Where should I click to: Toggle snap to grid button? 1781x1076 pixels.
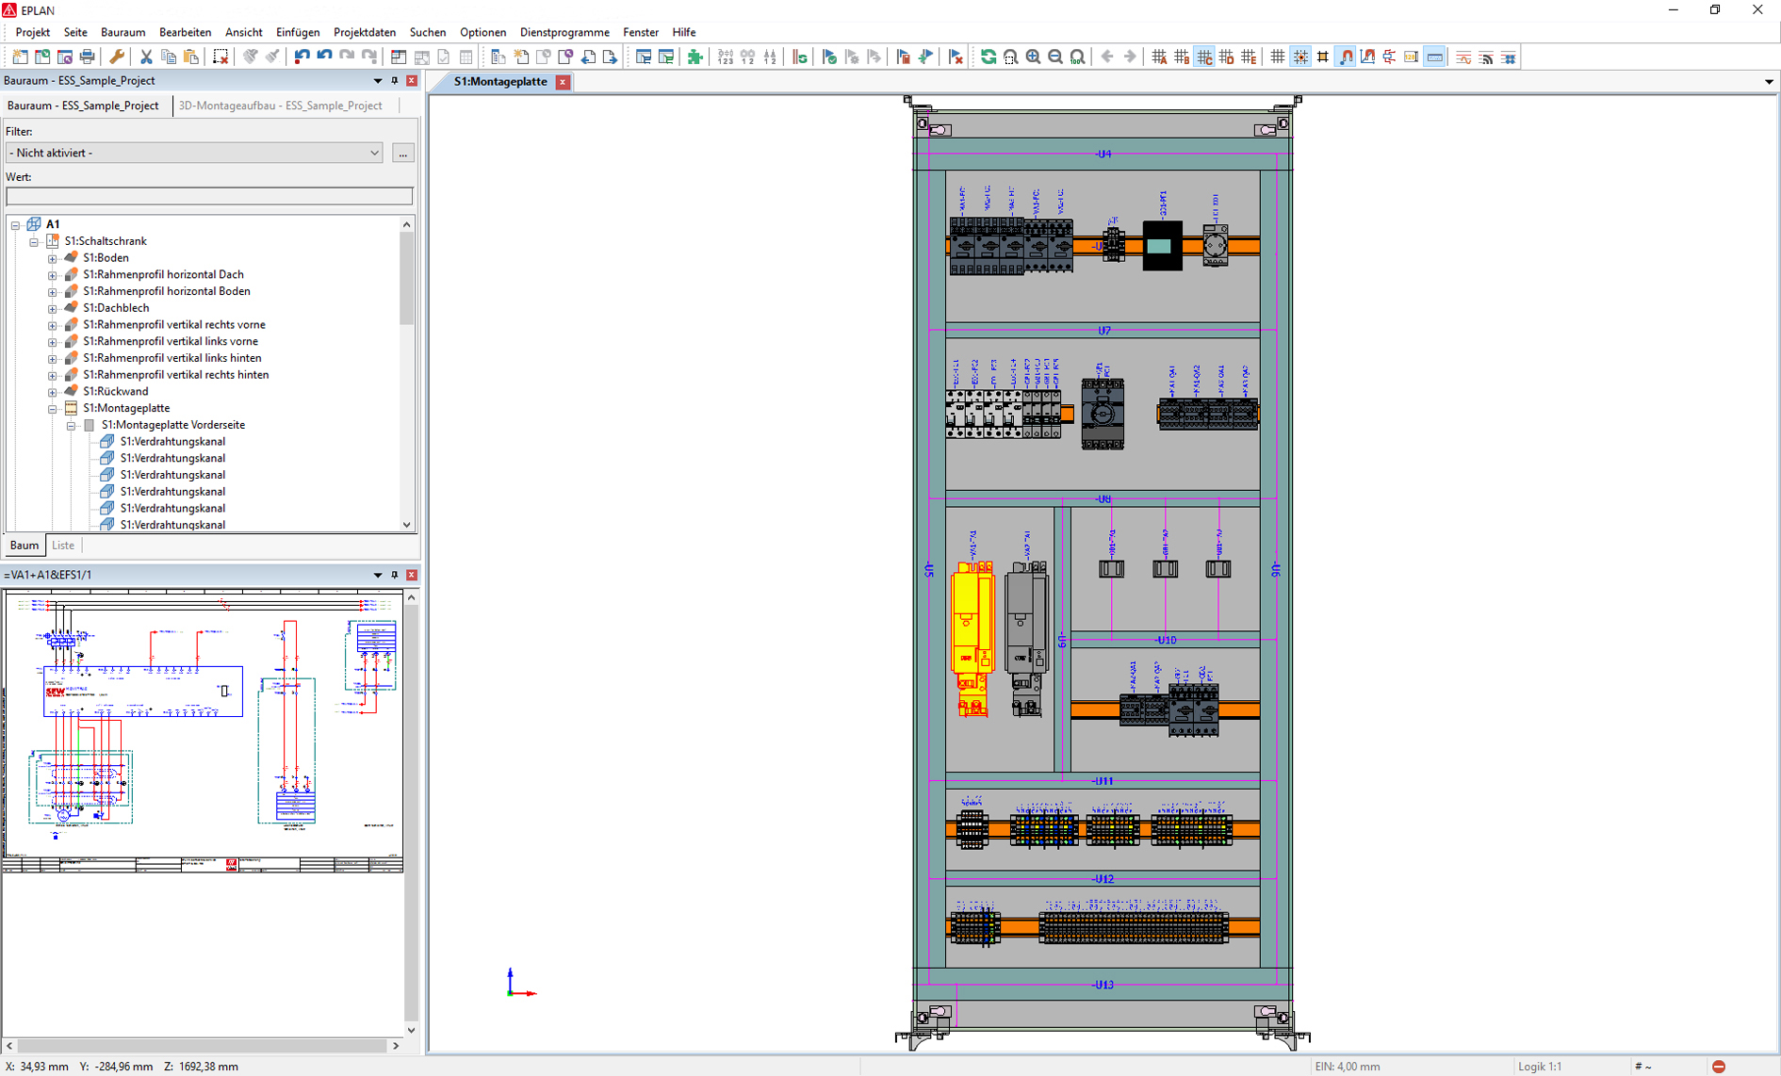click(x=1300, y=57)
